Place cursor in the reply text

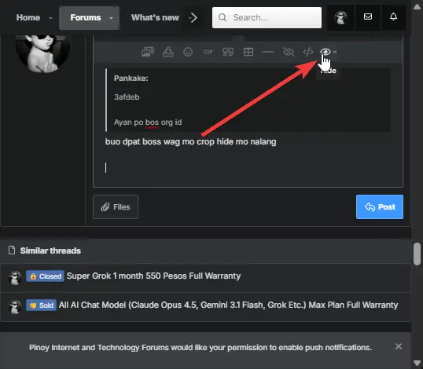click(190, 141)
